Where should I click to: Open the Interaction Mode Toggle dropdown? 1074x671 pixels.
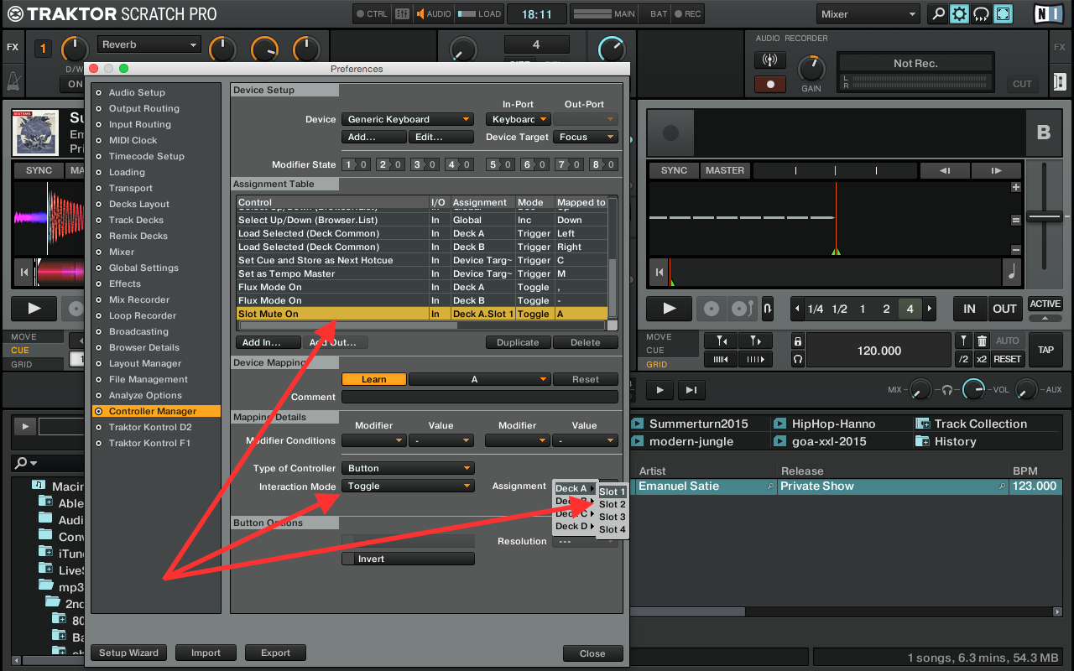408,486
